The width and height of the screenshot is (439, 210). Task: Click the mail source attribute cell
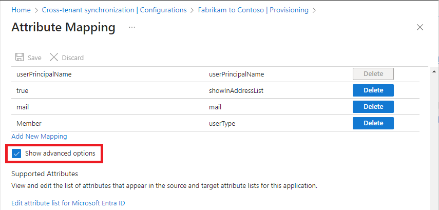[23, 107]
